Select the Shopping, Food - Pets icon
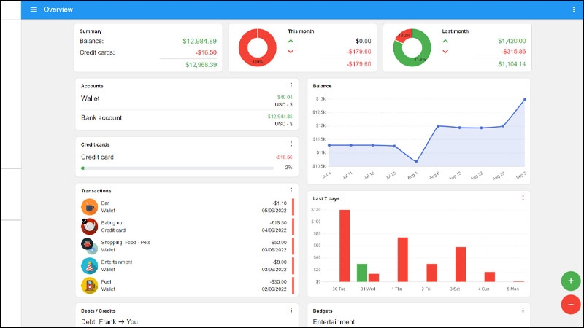Viewport: 584px width, 328px height. 89,246
